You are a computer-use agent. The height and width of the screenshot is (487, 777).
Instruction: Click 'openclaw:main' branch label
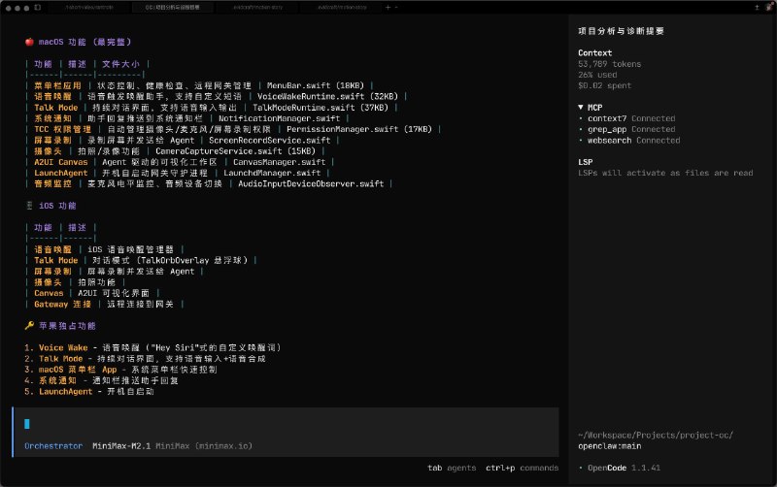pyautogui.click(x=610, y=446)
